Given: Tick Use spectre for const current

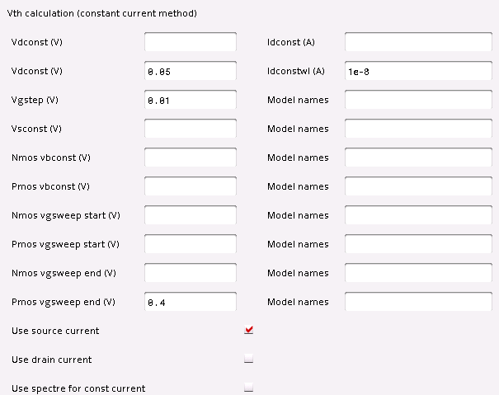Looking at the screenshot, I should click(x=249, y=388).
